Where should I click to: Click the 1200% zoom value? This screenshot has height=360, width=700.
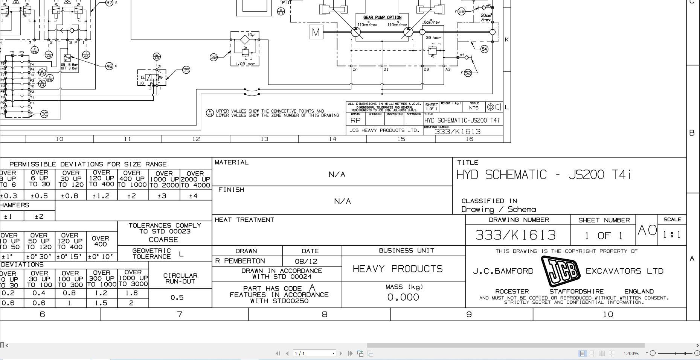tap(631, 353)
